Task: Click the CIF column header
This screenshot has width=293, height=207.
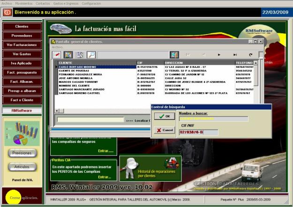Action: click(x=150, y=63)
